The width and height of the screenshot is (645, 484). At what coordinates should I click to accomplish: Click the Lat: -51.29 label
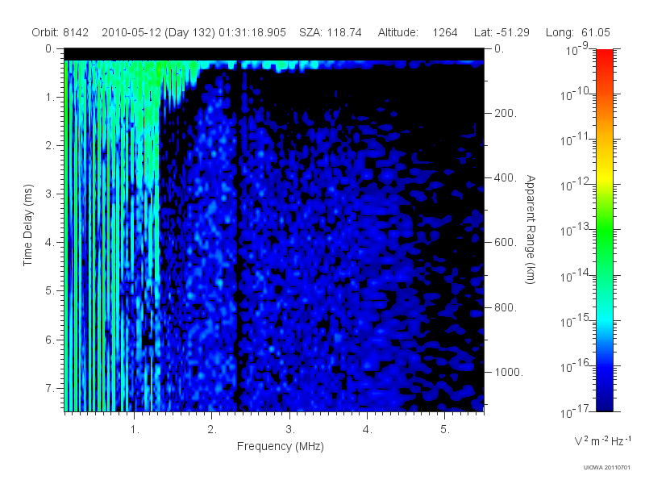click(501, 32)
